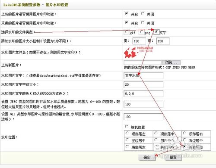Viewport: 216px width, 168px height.
Task: Select 底部居右 watermark position
Action: [x=184, y=146]
